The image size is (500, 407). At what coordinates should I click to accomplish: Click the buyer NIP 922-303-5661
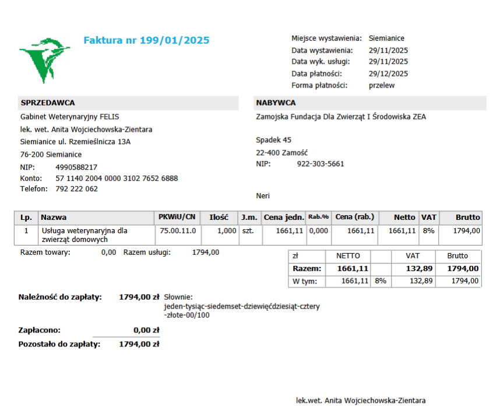[321, 164]
